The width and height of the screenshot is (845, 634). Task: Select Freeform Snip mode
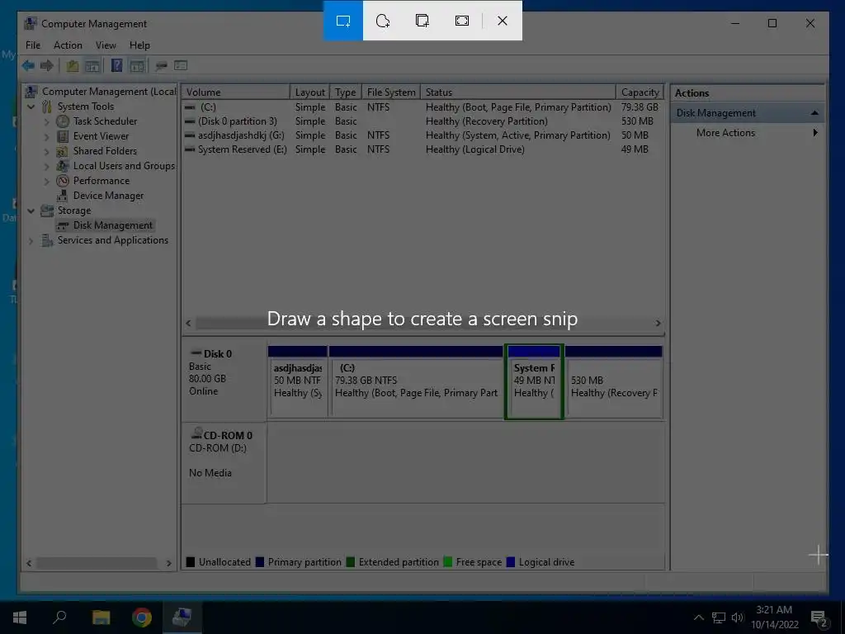tap(383, 21)
